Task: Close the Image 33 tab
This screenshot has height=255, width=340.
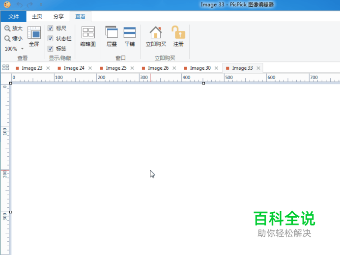Action: tap(258, 68)
